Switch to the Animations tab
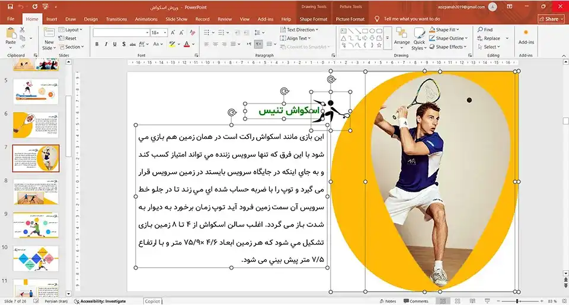 point(146,19)
